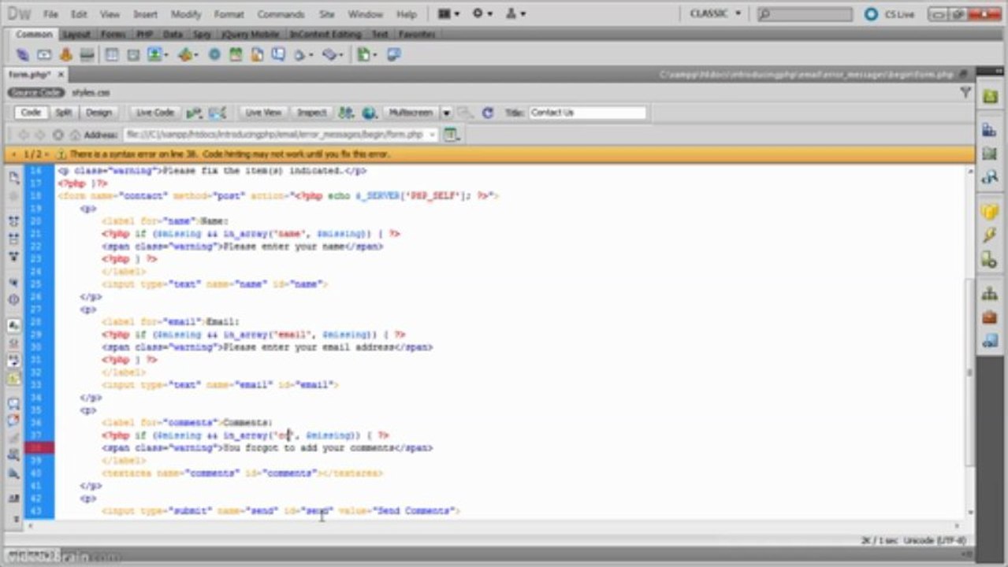Click the Design view button
Image resolution: width=1008 pixels, height=567 pixels.
point(99,113)
